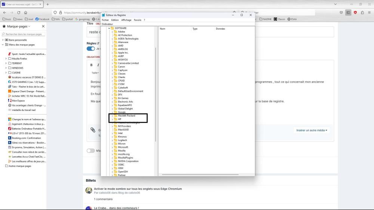Click the shield tracking protection icon in address bar

pyautogui.click(x=55, y=13)
